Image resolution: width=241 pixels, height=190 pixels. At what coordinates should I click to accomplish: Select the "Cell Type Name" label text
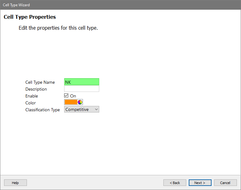40,82
